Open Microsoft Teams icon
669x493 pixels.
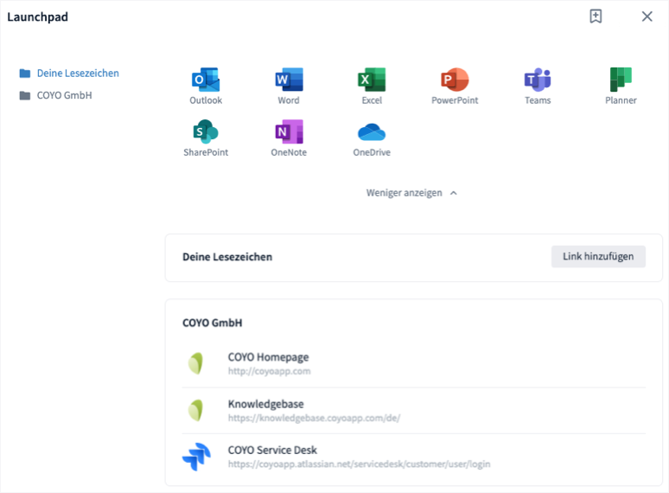coord(538,80)
